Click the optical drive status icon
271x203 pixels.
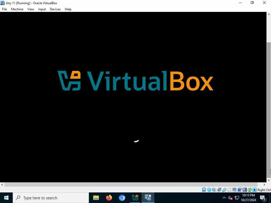pos(209,190)
